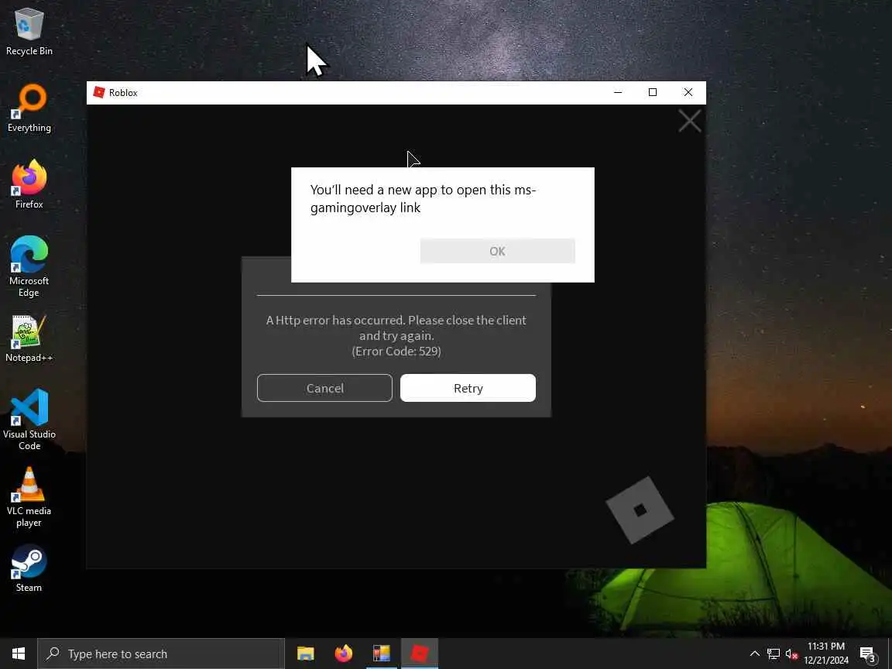Close the Roblox window from the title bar
This screenshot has height=669, width=892.
click(688, 92)
